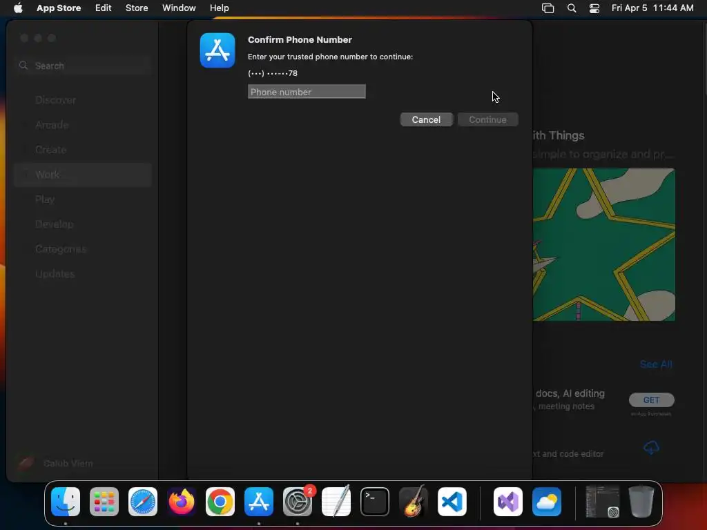Open Launchpad from the Dock
The height and width of the screenshot is (530, 707).
coord(104,502)
